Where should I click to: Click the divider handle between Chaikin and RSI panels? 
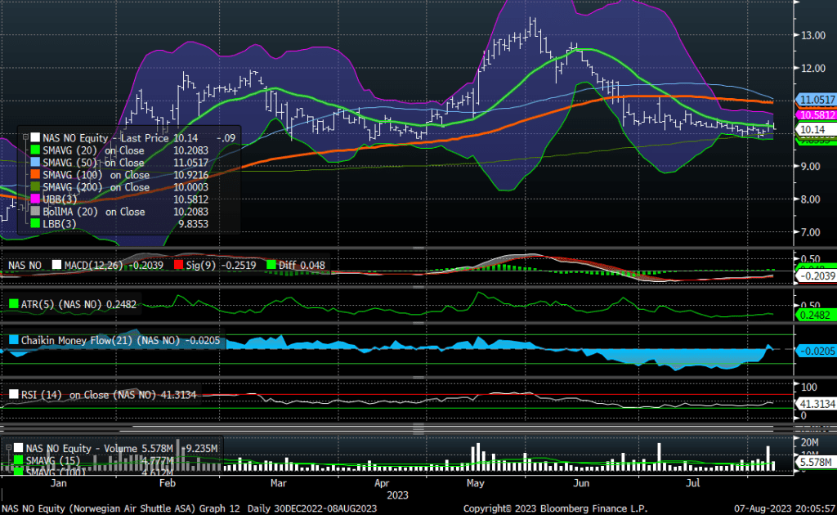tap(418, 378)
